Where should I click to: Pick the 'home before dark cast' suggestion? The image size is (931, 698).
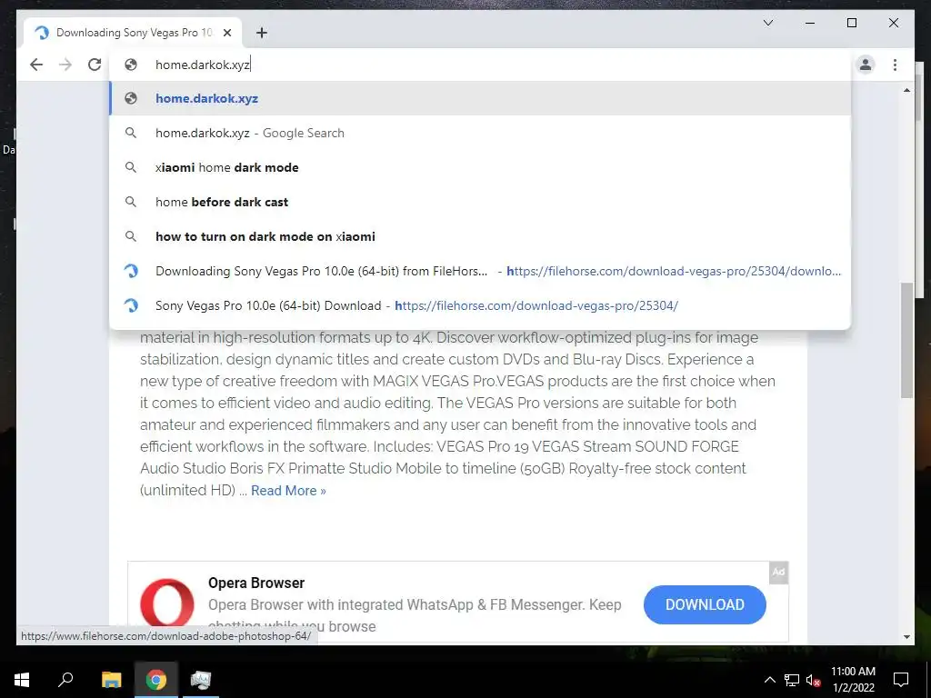point(480,202)
